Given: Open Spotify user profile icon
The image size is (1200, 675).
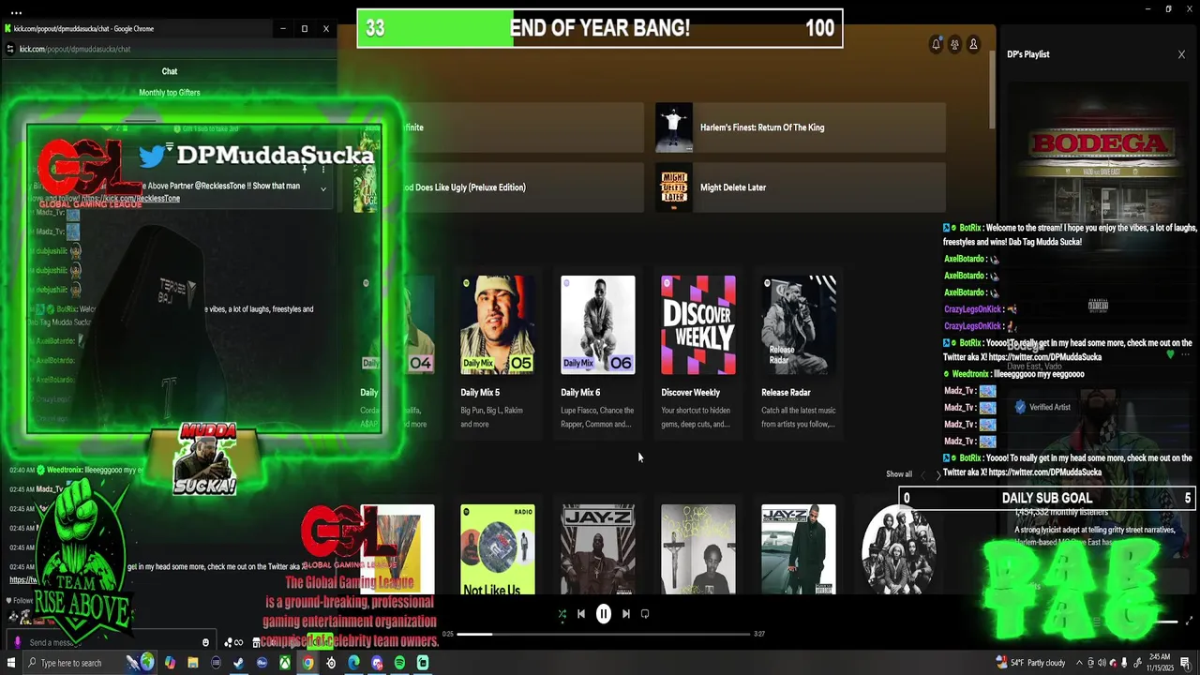Looking at the screenshot, I should [x=973, y=44].
